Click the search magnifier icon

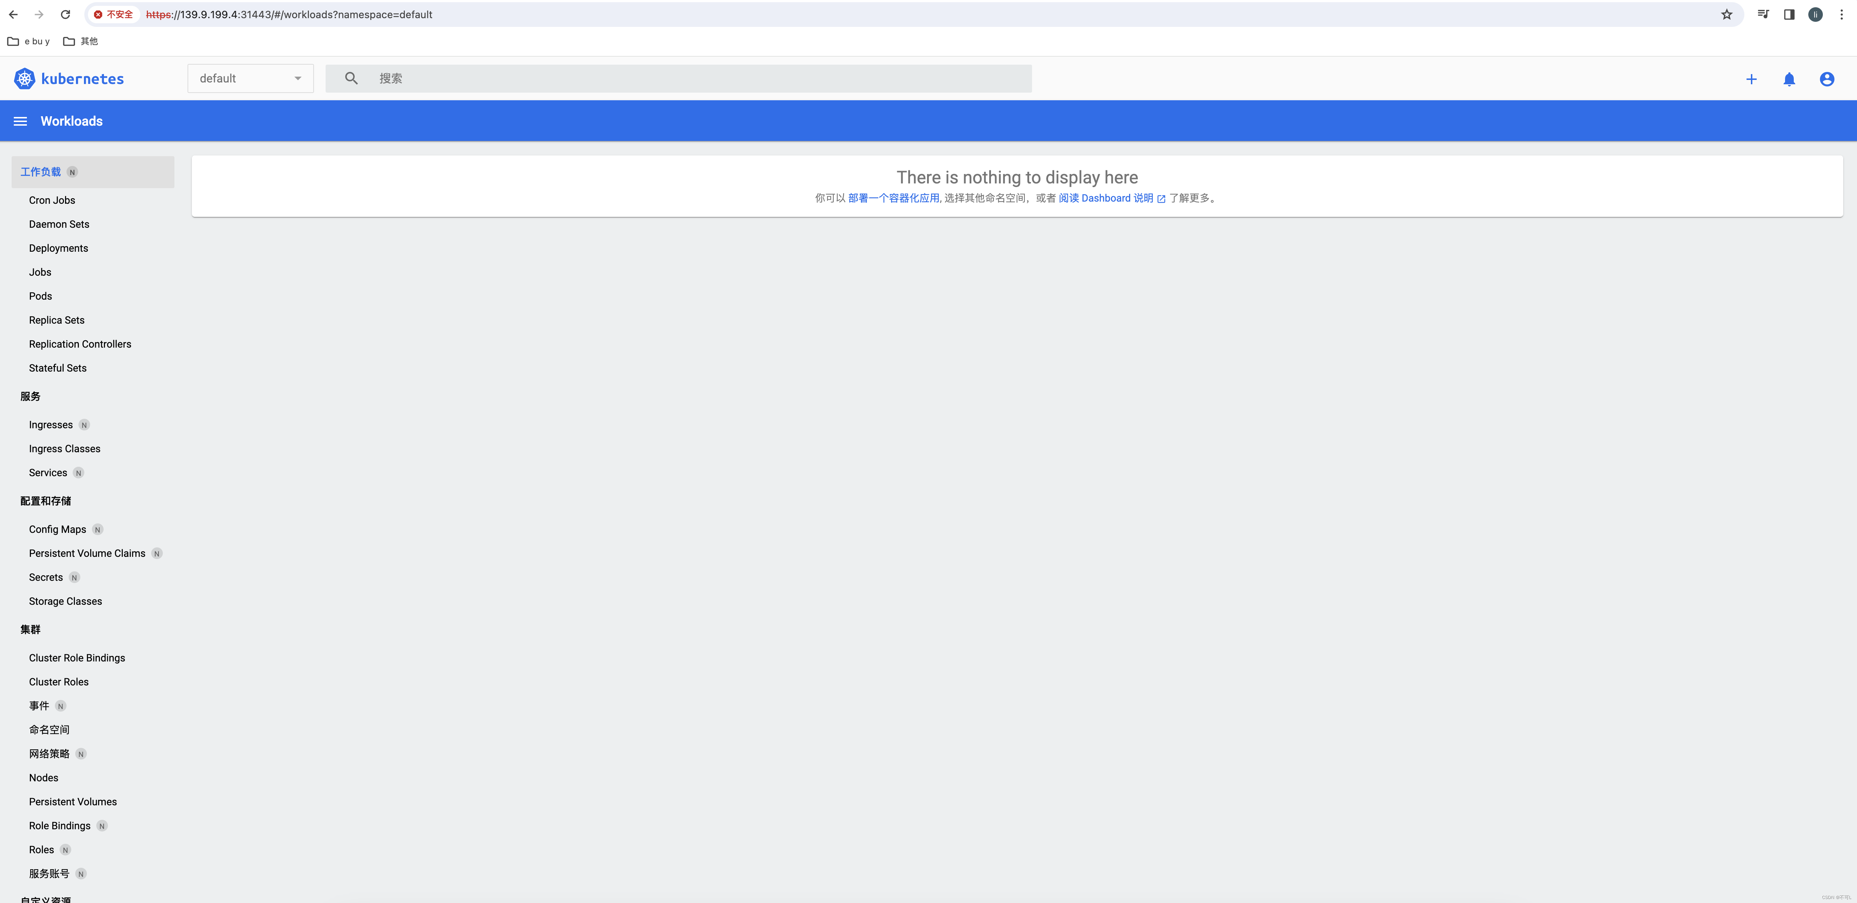point(351,78)
